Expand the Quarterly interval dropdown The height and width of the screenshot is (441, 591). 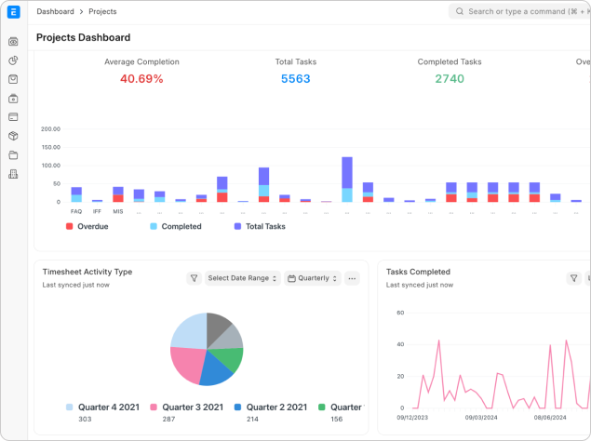(313, 278)
